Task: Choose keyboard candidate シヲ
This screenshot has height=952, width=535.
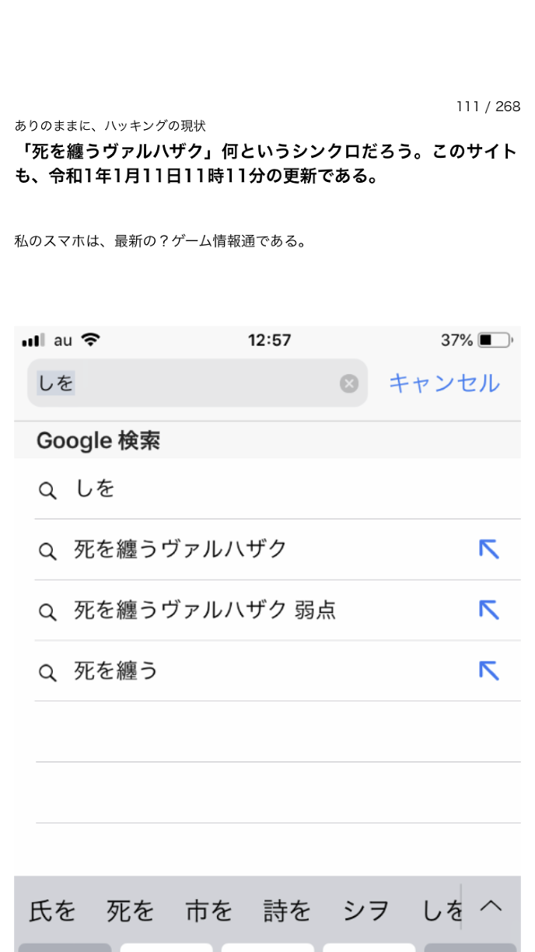Action: click(x=366, y=911)
